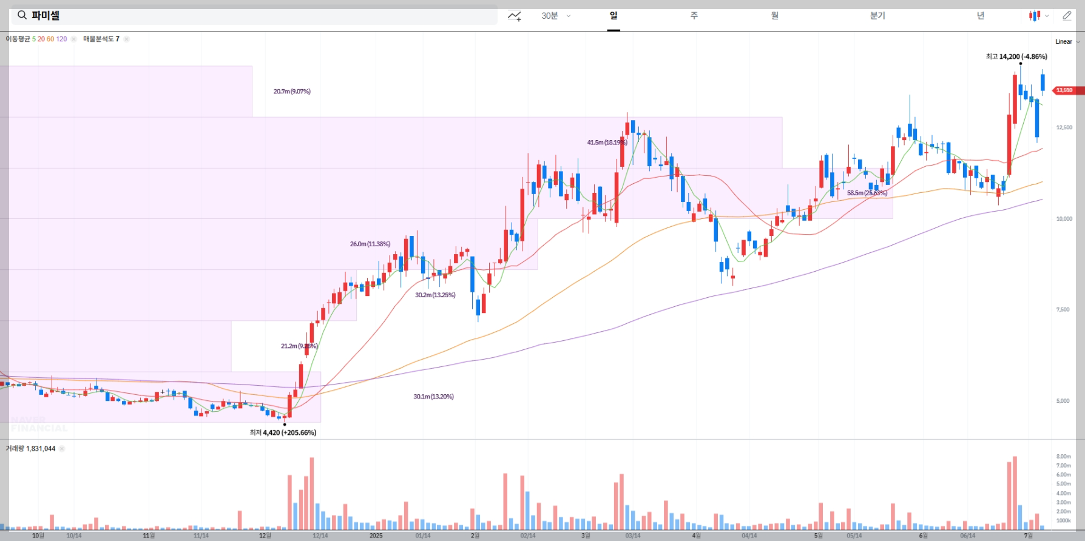This screenshot has height=541, width=1085.
Task: Click the 10월 date axis label
Action: pyautogui.click(x=38, y=536)
